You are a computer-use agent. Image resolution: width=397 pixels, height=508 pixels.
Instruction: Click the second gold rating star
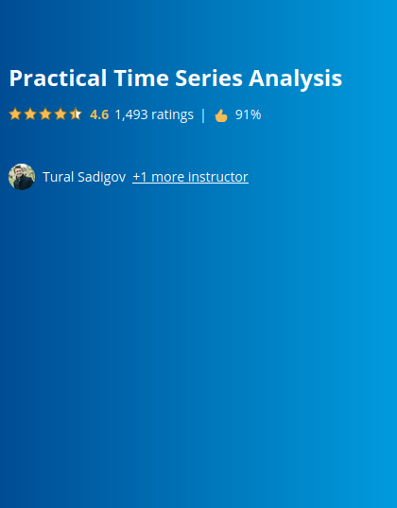tap(30, 114)
